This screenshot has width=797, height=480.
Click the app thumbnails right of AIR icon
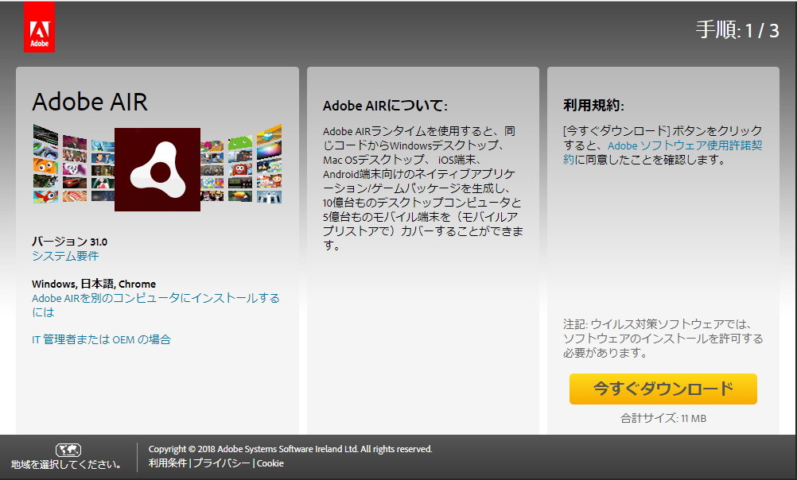(241, 164)
